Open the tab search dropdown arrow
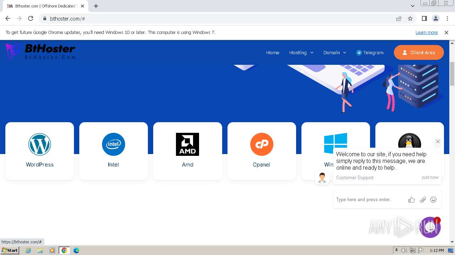The width and height of the screenshot is (455, 255). 413,6
